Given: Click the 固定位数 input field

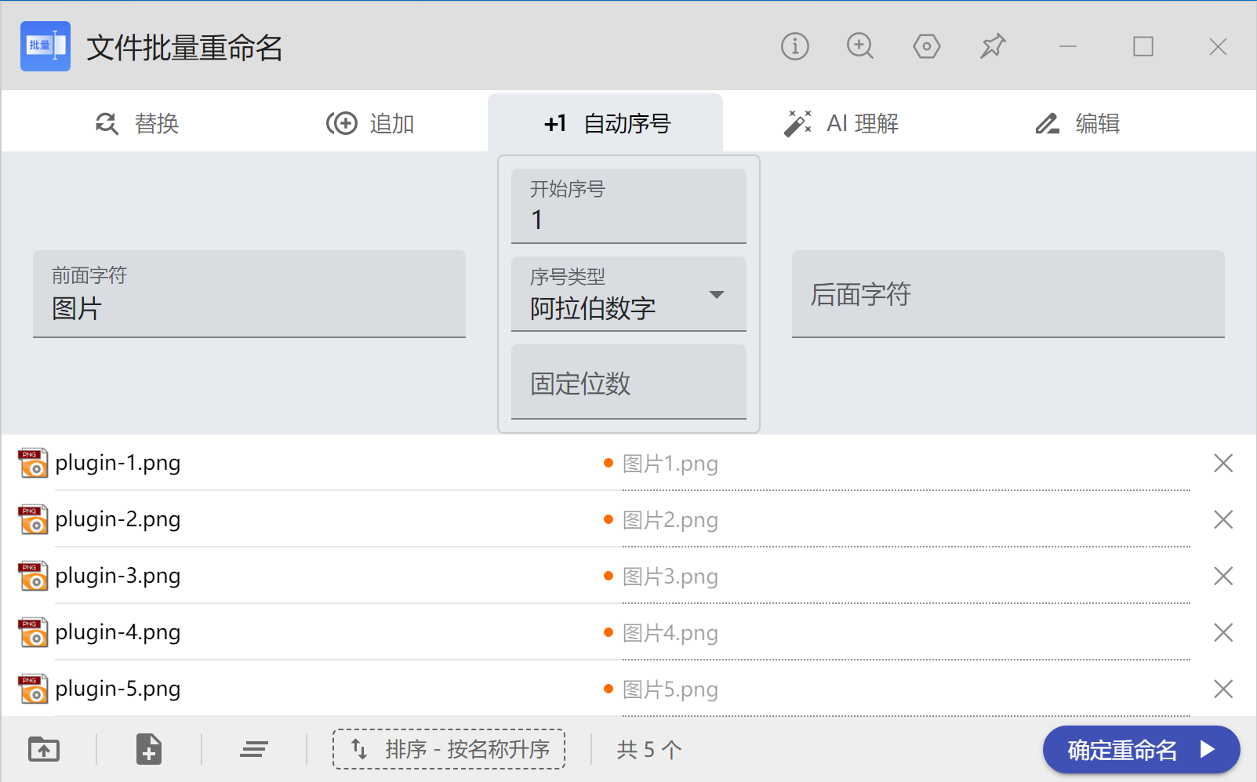Looking at the screenshot, I should 628,383.
